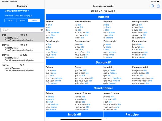Click 'nous fûmes' in Passé simple
Screen dimensions: 162x121
coord(51,52)
